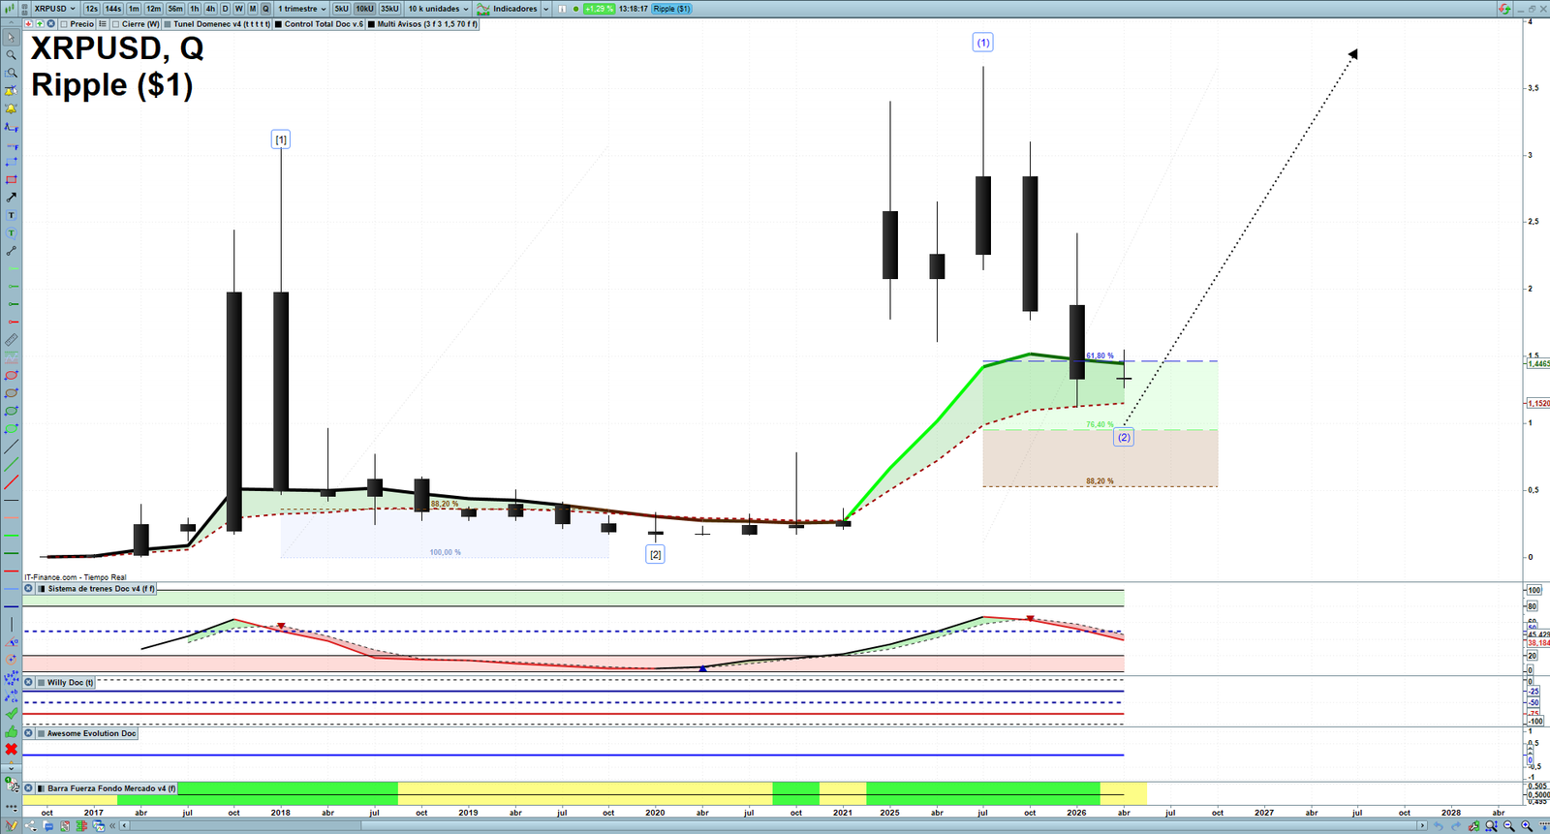The width and height of the screenshot is (1550, 834).
Task: Select the D daily timeframe
Action: 225,9
